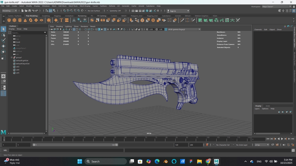Click the Undo arrow icon

pos(33,11)
